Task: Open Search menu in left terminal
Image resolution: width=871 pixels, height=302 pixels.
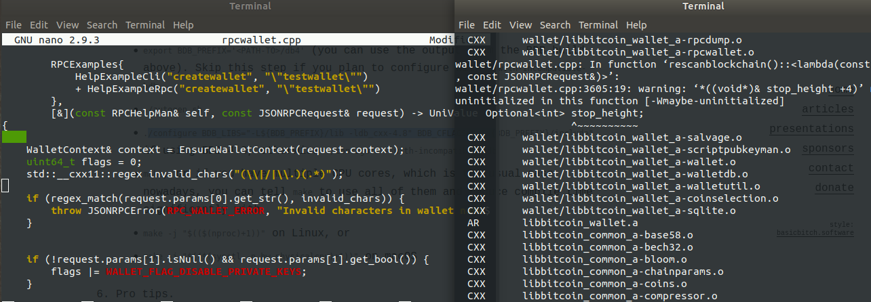Action: pos(102,25)
